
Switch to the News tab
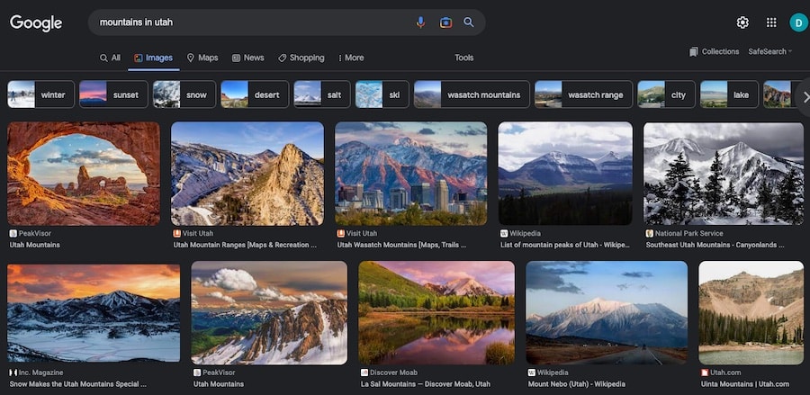(x=248, y=58)
